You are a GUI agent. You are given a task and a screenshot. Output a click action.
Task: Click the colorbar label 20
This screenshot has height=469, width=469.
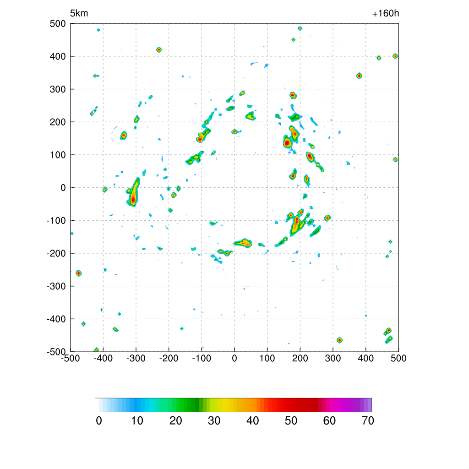coord(176,421)
